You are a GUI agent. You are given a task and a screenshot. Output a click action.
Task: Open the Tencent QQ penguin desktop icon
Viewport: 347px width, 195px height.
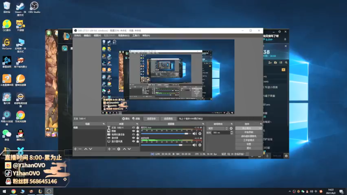[20, 135]
